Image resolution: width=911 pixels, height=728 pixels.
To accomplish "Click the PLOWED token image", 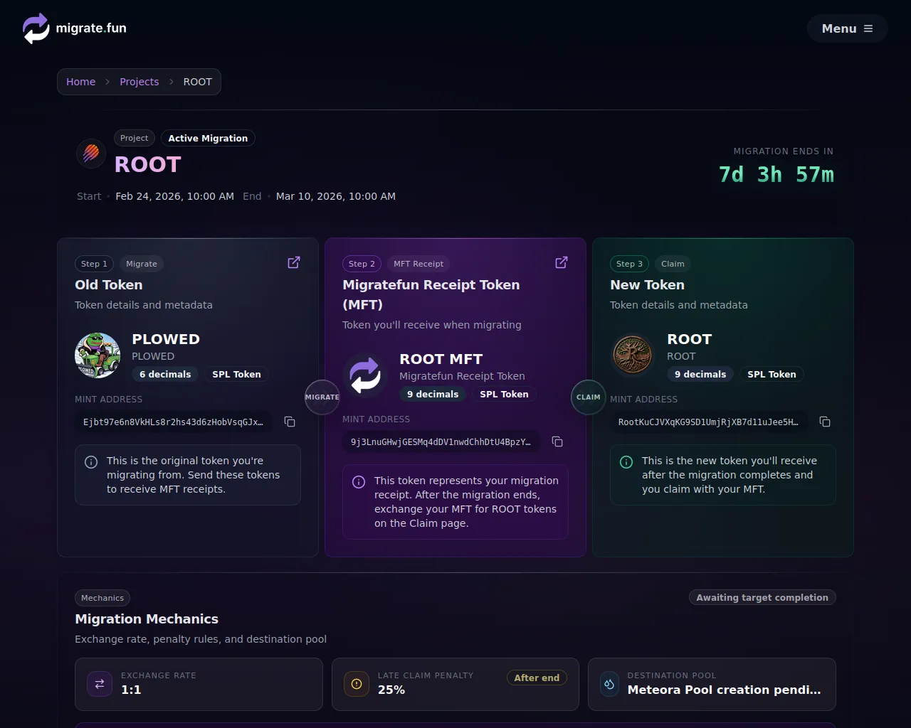I will [98, 355].
